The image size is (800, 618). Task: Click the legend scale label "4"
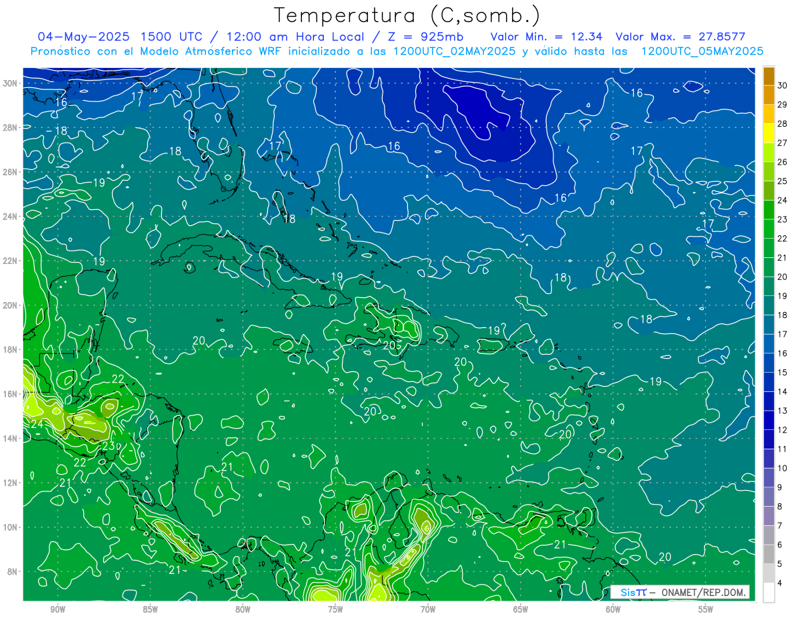(x=780, y=583)
